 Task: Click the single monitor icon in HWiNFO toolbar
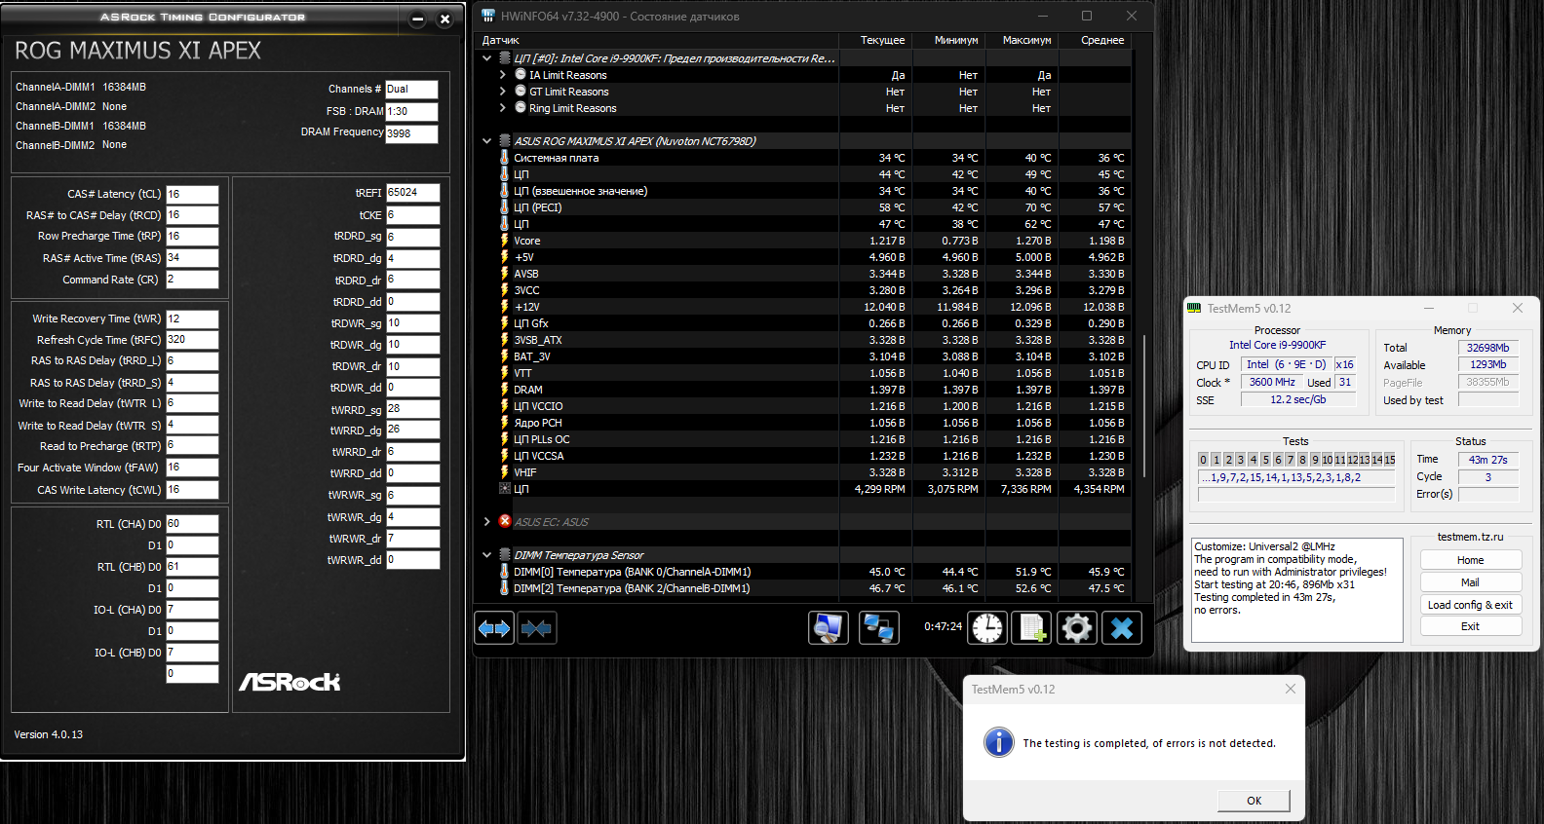[x=829, y=628]
